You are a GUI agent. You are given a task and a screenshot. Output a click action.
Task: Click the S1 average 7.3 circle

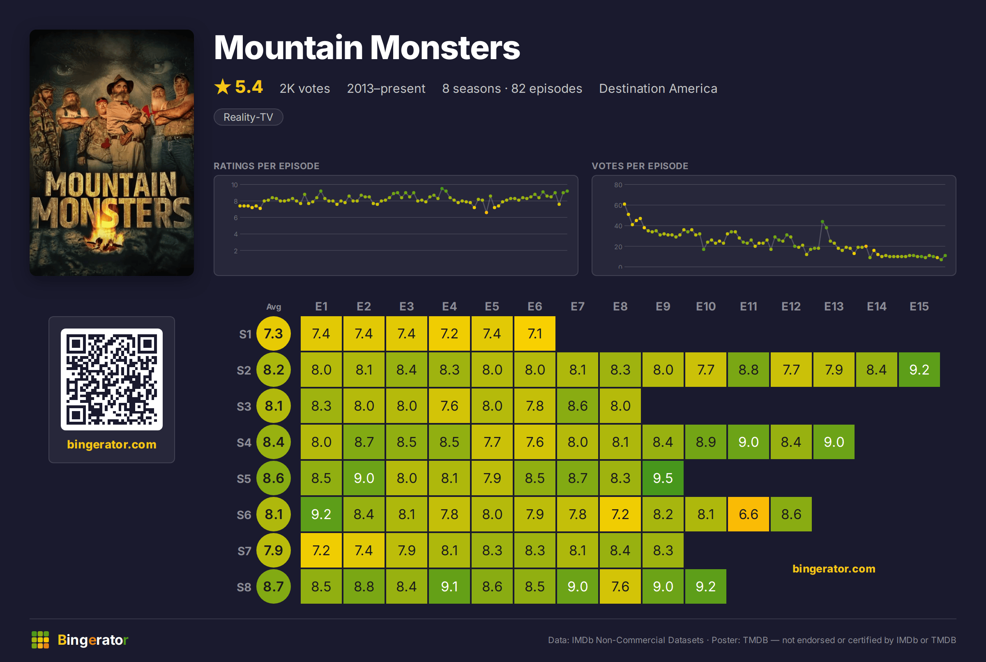tap(274, 333)
